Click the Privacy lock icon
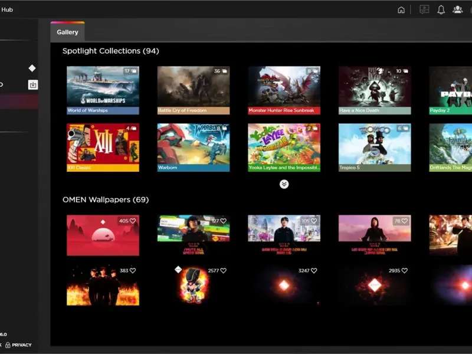This screenshot has width=472, height=354. coord(8,345)
